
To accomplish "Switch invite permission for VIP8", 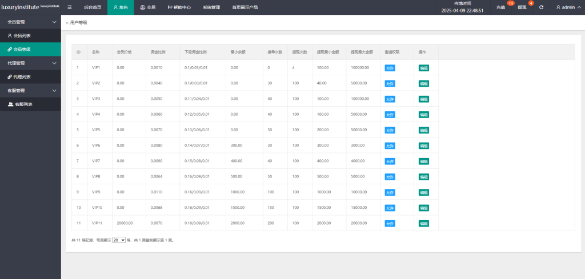I will (390, 176).
